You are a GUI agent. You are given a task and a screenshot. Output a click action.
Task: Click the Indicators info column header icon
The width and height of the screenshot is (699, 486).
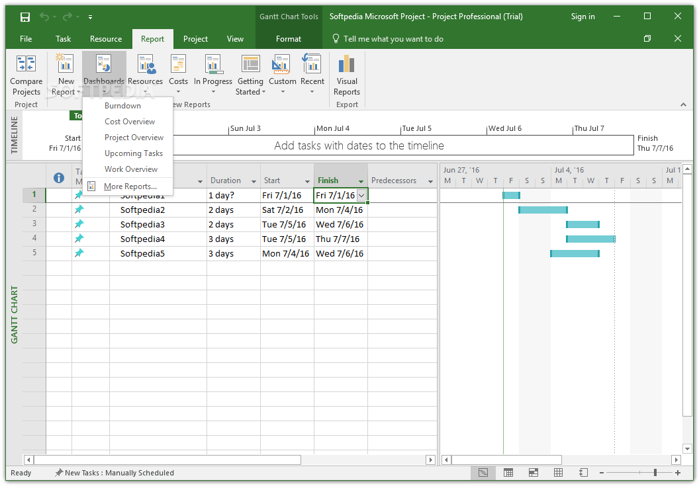pos(59,178)
